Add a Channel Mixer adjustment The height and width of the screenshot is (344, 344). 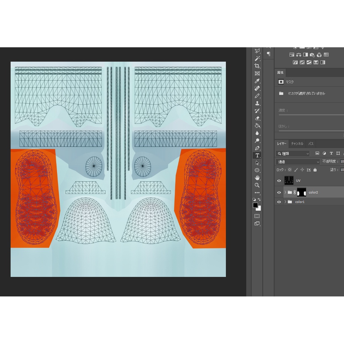pos(319,55)
